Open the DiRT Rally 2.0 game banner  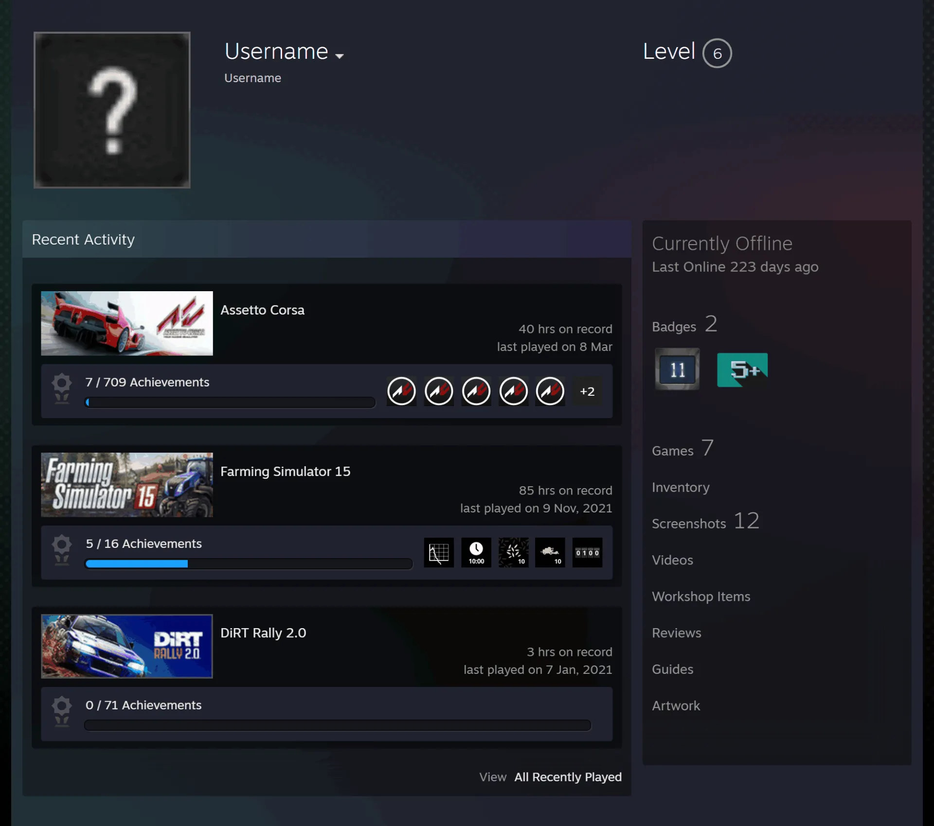(127, 646)
